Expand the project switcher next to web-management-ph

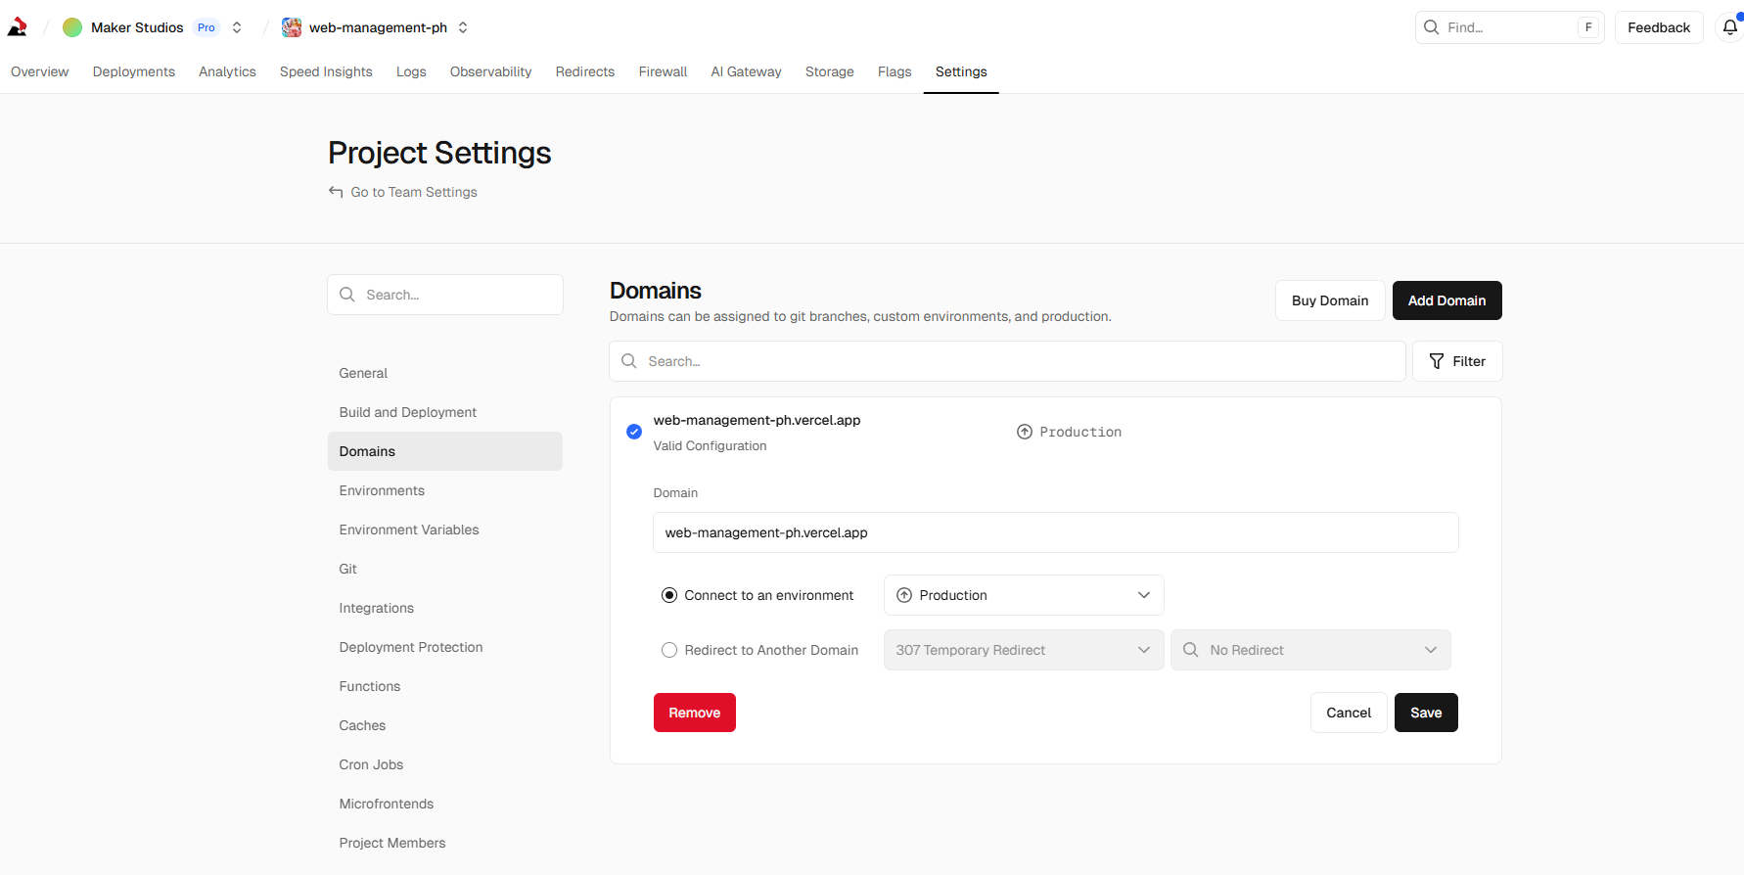click(x=463, y=27)
